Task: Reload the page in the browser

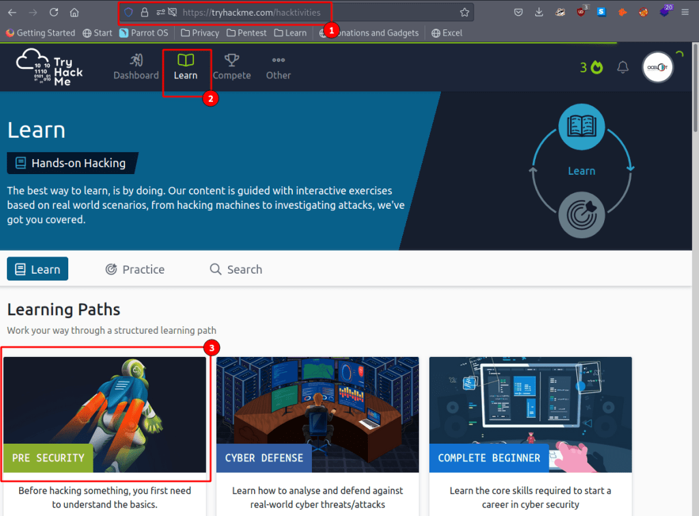Action: click(54, 12)
